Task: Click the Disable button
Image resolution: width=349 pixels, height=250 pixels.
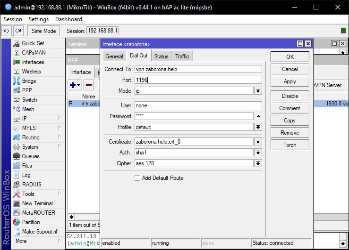Action: [x=290, y=96]
